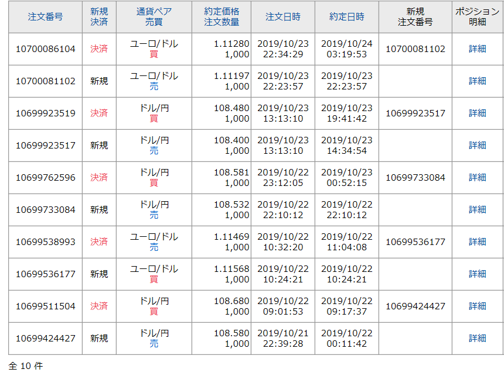Sort by 新規決済 column header

click(99, 17)
